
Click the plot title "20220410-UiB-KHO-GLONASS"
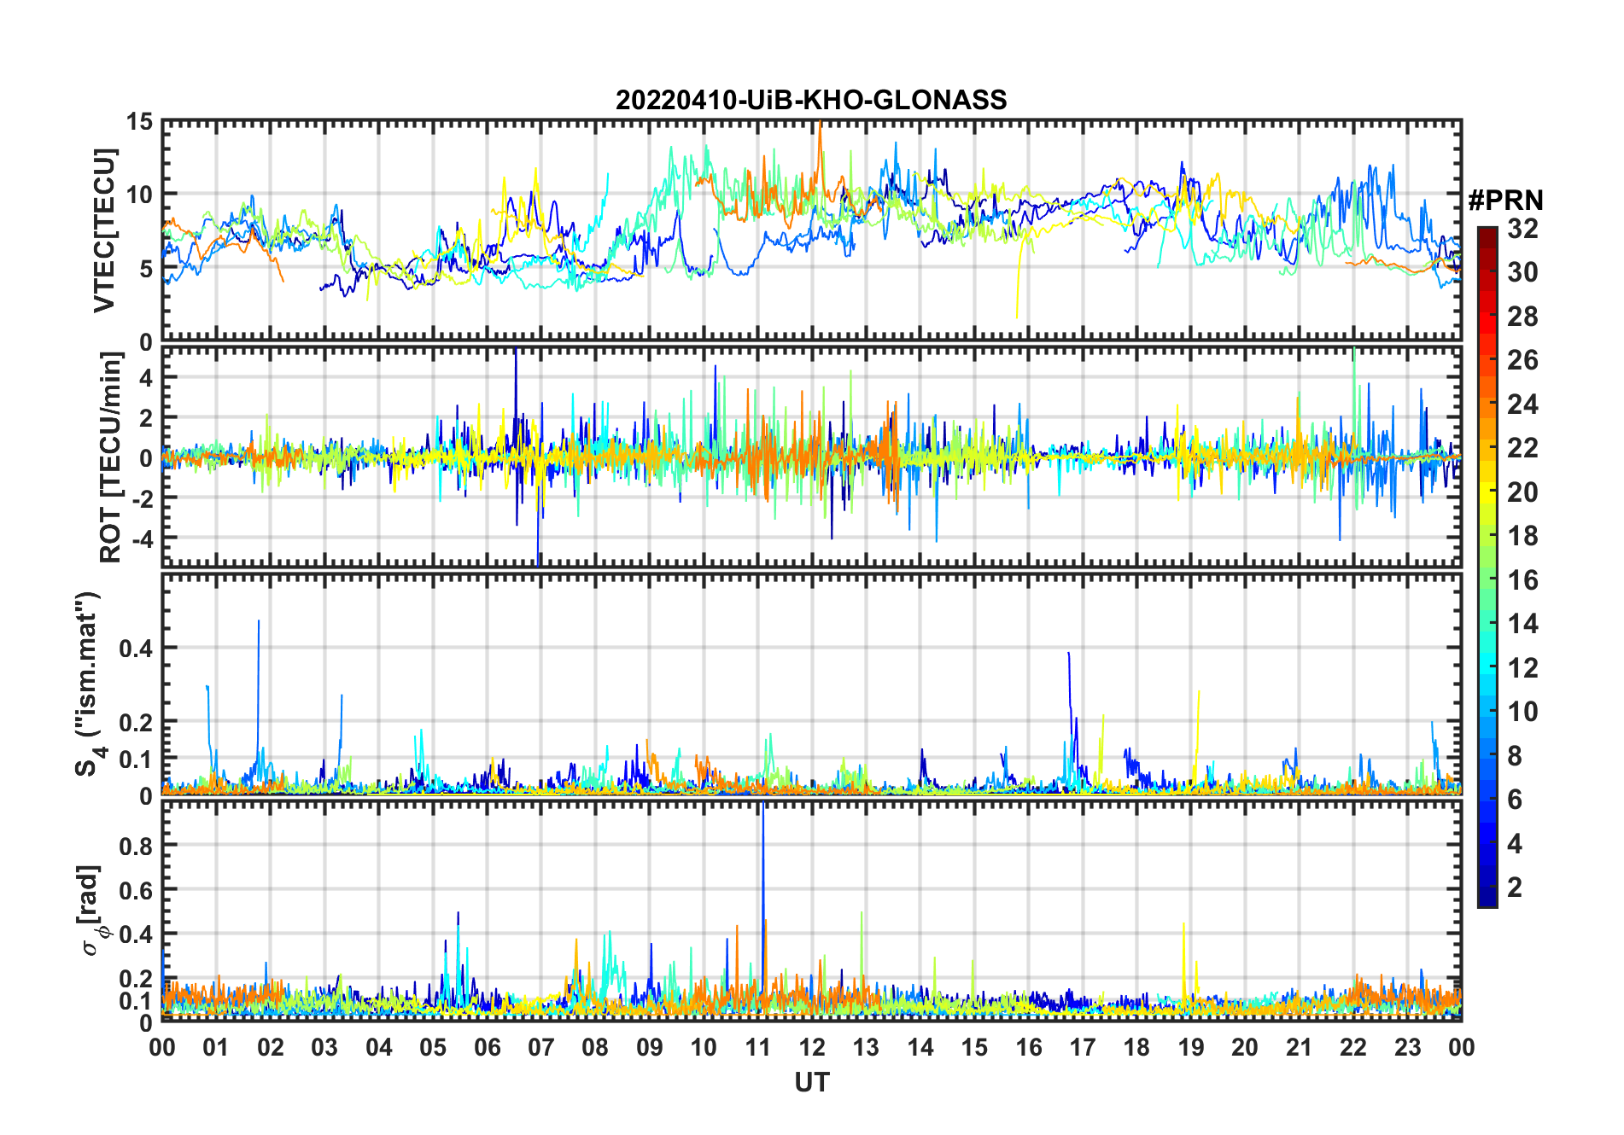[x=811, y=100]
